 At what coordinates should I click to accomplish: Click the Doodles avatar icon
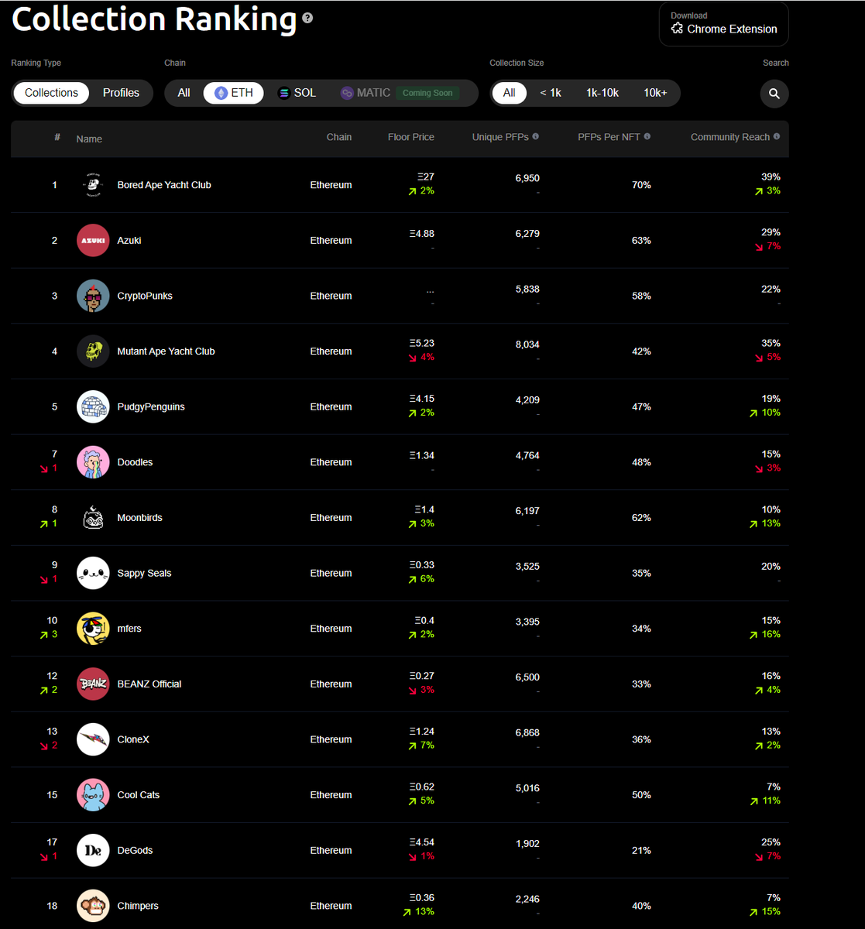click(x=93, y=462)
